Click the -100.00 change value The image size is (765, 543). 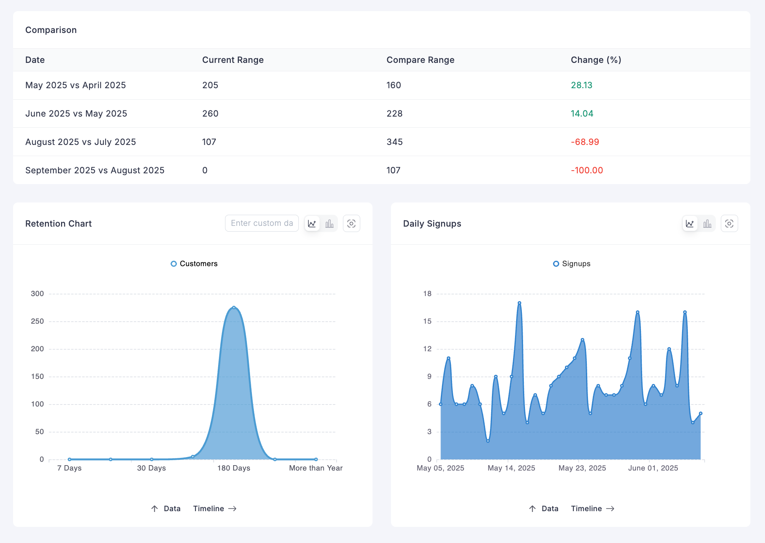587,170
